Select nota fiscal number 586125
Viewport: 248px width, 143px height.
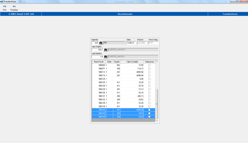102,82
